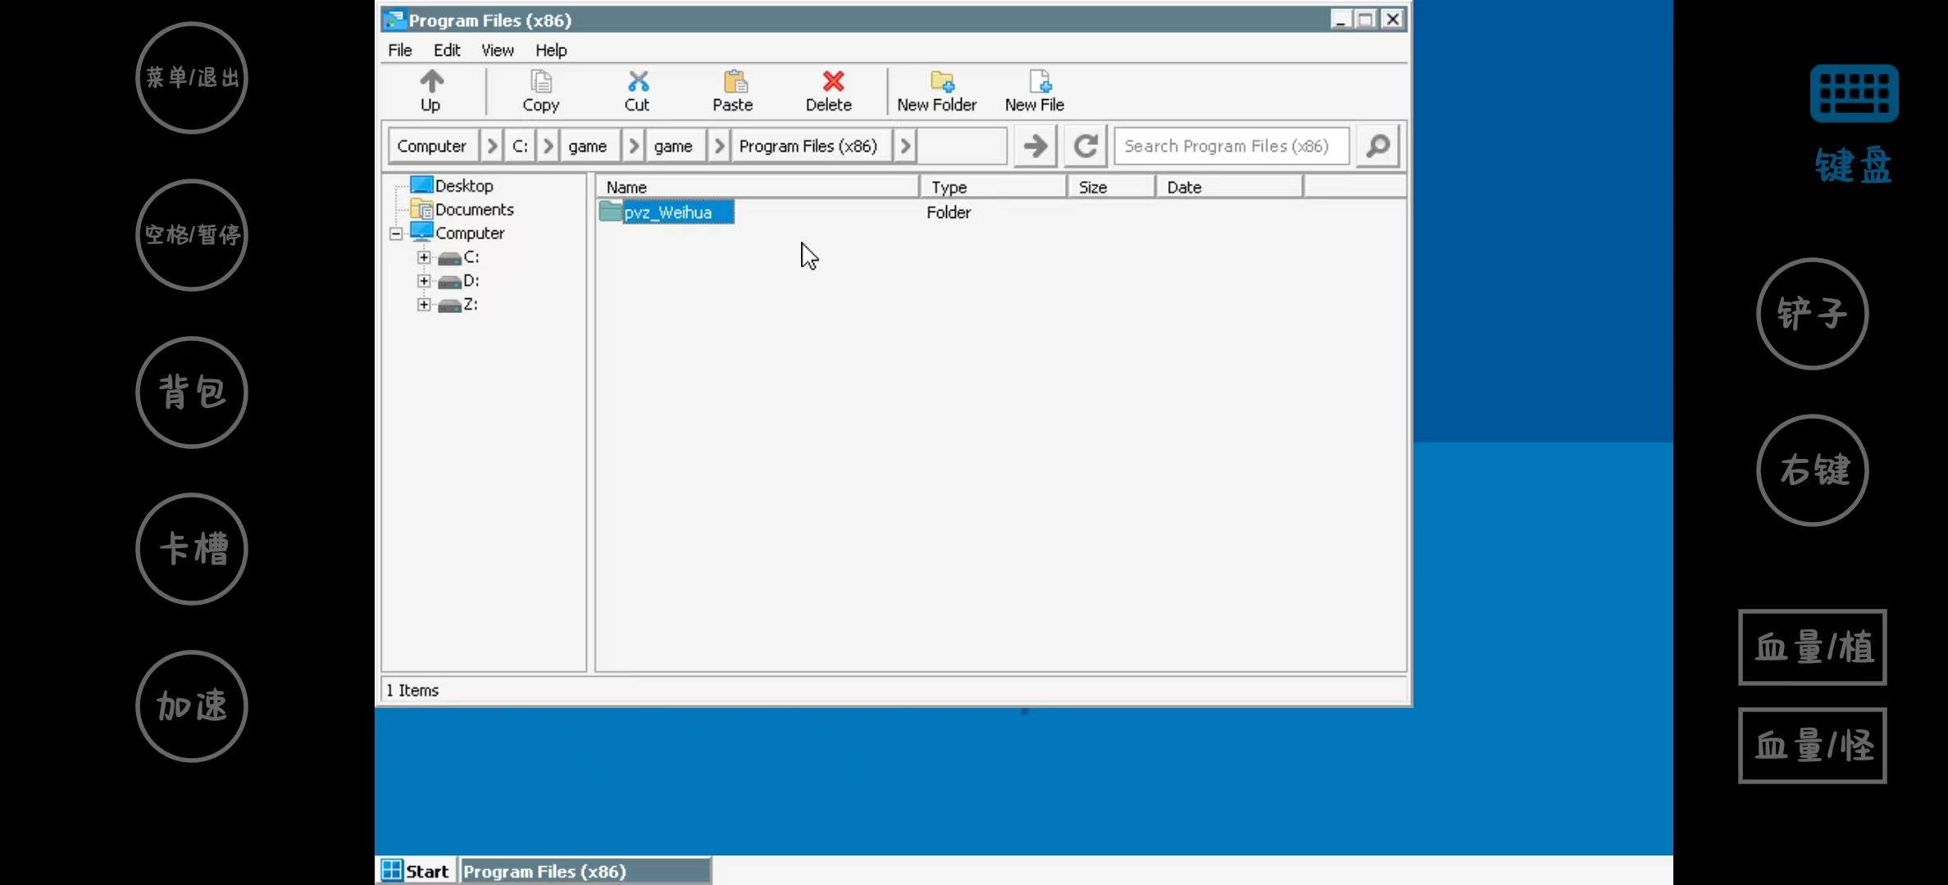Click the Start button on taskbar
Image resolution: width=1948 pixels, height=885 pixels.
pyautogui.click(x=416, y=870)
